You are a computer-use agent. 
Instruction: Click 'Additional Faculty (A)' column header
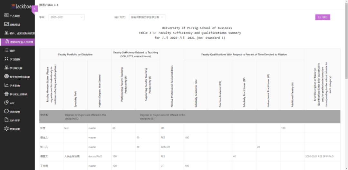pos(292,85)
